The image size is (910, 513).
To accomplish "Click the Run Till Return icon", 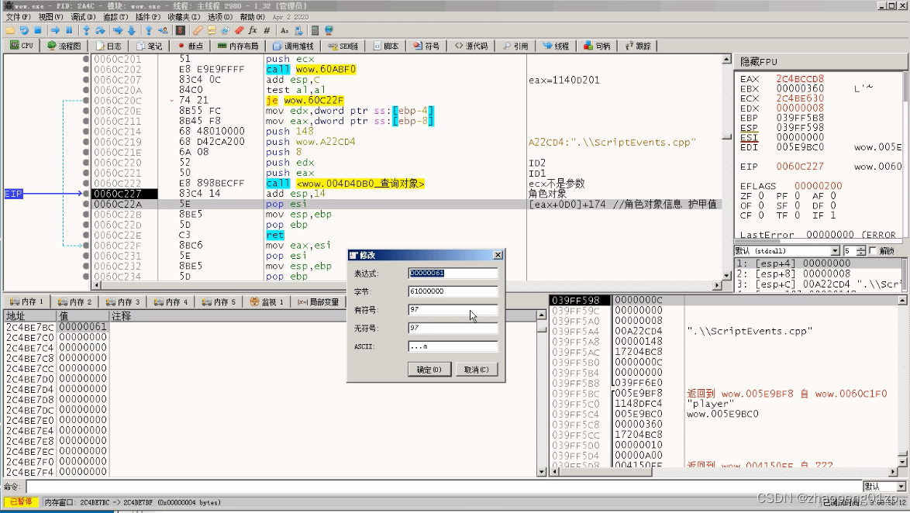I will tap(149, 30).
